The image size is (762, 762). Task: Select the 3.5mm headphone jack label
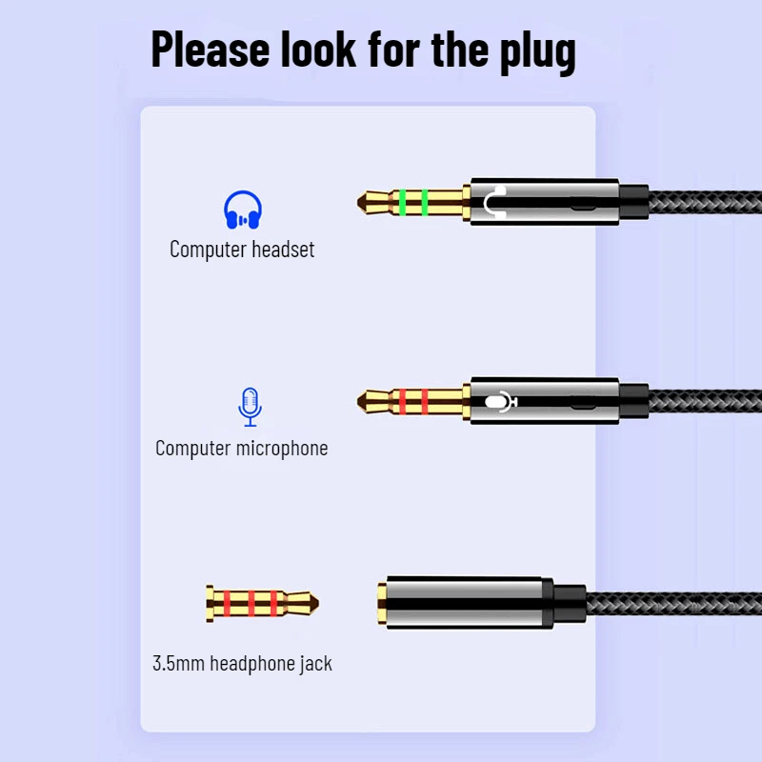(x=242, y=663)
